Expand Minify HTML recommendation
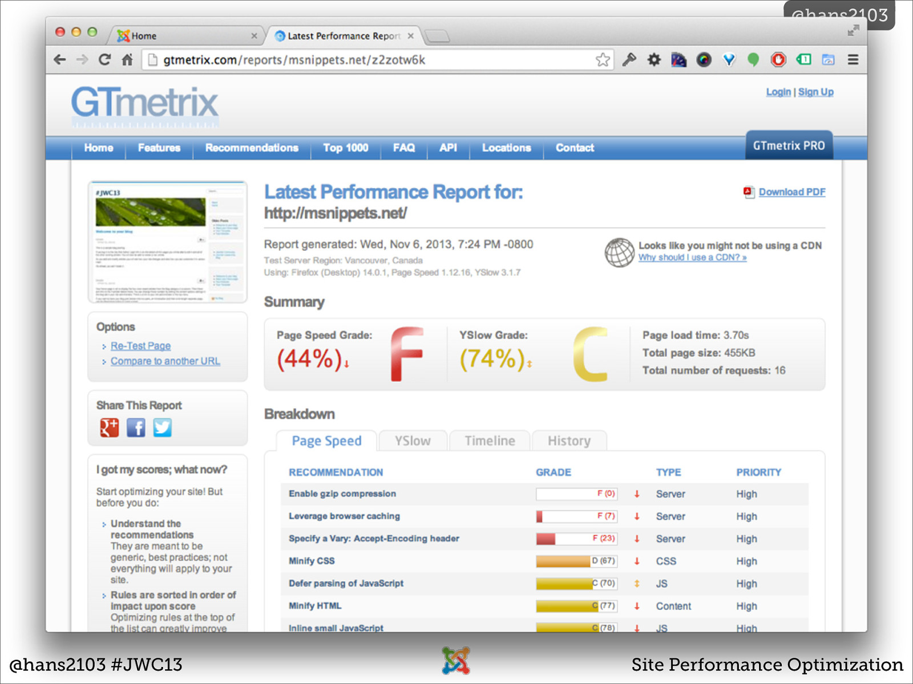913x684 pixels. point(315,606)
